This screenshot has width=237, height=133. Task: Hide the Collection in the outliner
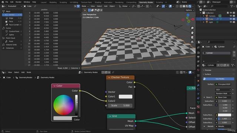click(231, 13)
